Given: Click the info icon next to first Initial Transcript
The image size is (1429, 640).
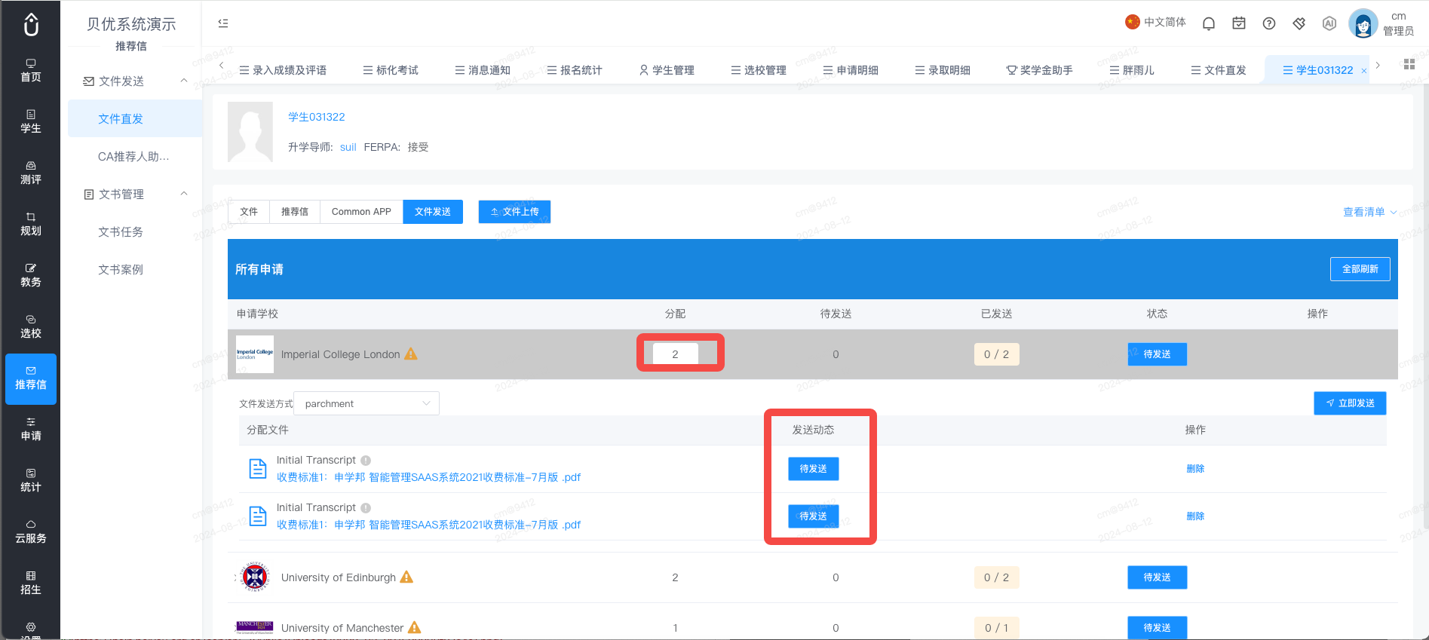Looking at the screenshot, I should tap(366, 461).
